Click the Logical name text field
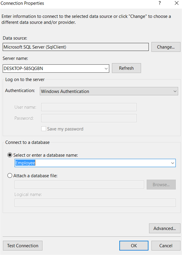Screen dimensions: 182x255 [x=95, y=203]
